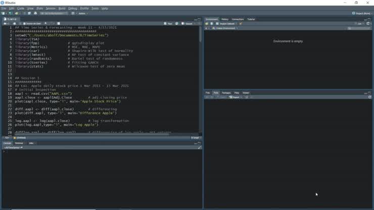This screenshot has width=374, height=210.
Task: Click the Load Workspace icon in Environment
Action: (x=207, y=24)
